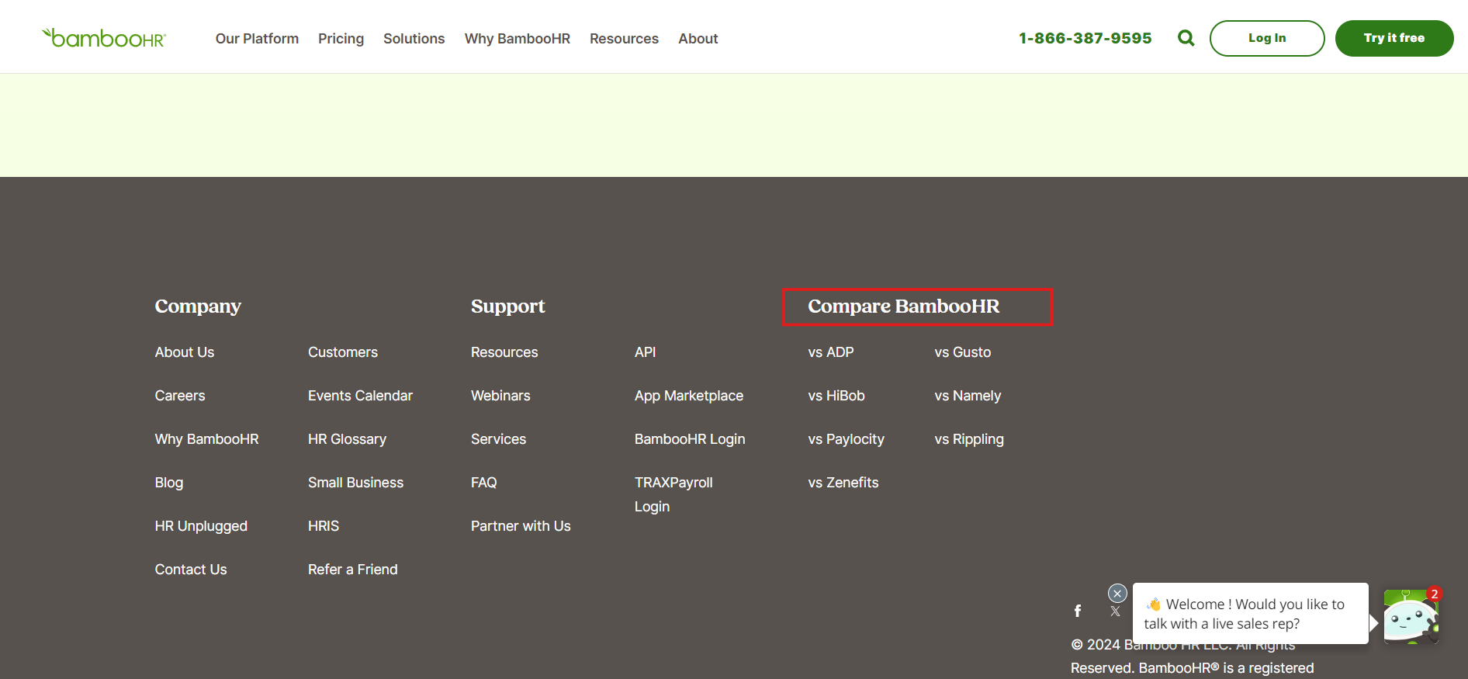Image resolution: width=1468 pixels, height=679 pixels.
Task: Open the chatbot avatar widget
Action: click(x=1411, y=617)
